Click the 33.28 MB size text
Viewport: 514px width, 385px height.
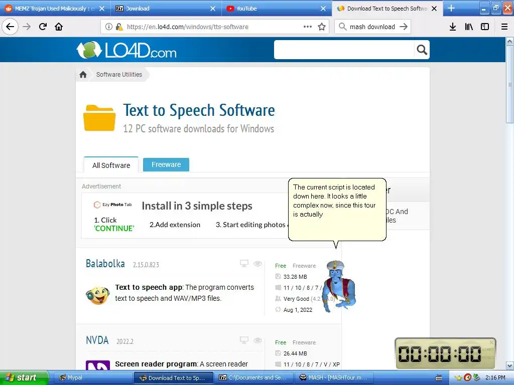(x=295, y=277)
